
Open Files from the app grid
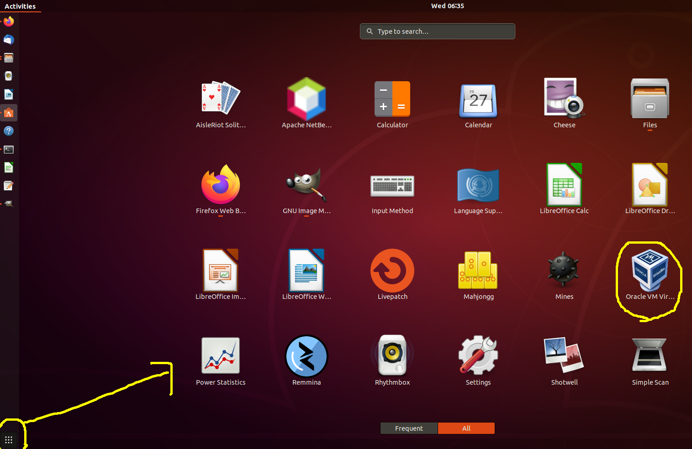click(x=650, y=105)
